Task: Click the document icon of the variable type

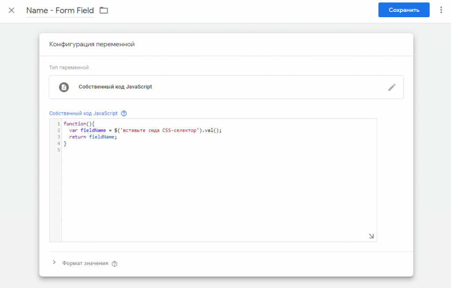Action: (64, 87)
